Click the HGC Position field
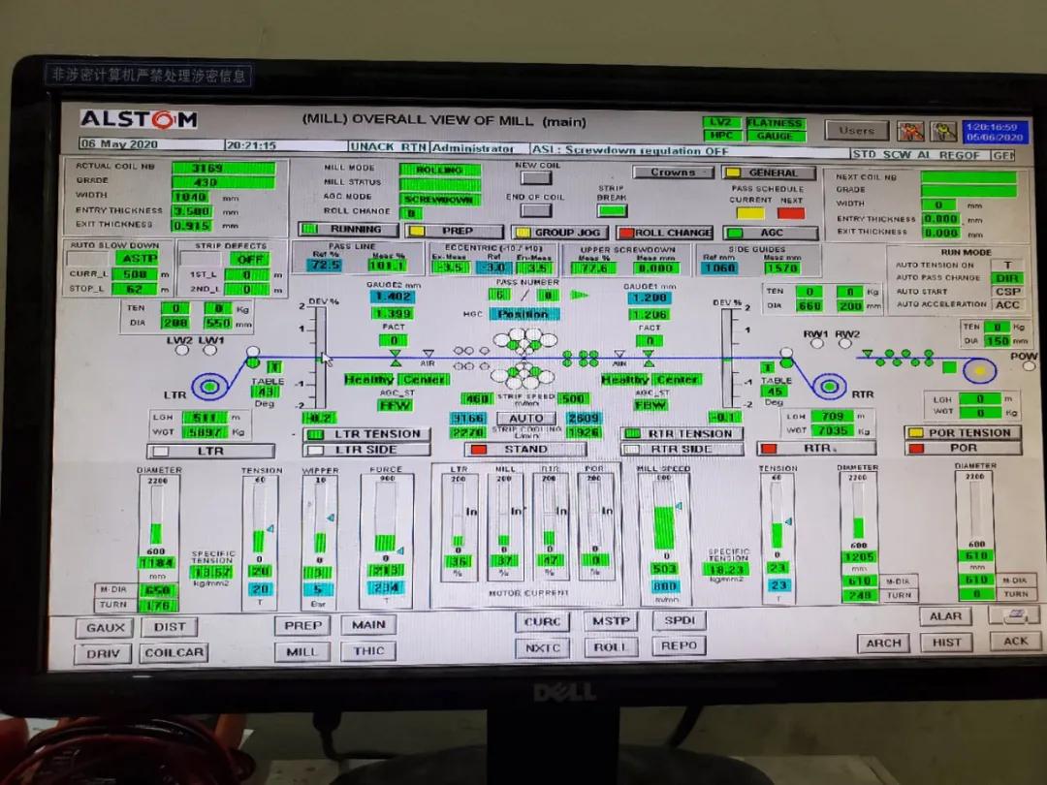The height and width of the screenshot is (785, 1047). (524, 314)
